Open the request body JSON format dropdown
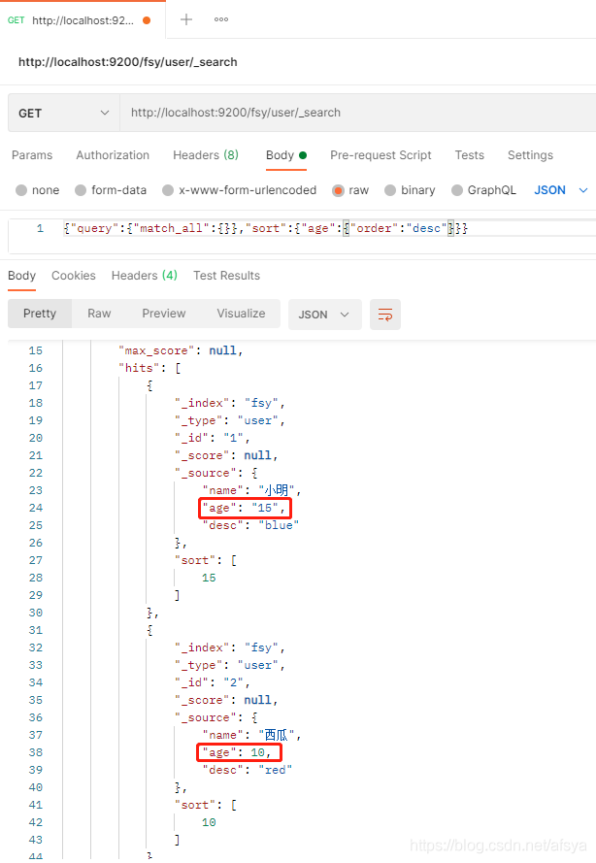The width and height of the screenshot is (596, 863). point(561,190)
